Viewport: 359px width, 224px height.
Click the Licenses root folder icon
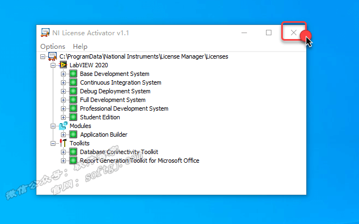tap(52, 56)
